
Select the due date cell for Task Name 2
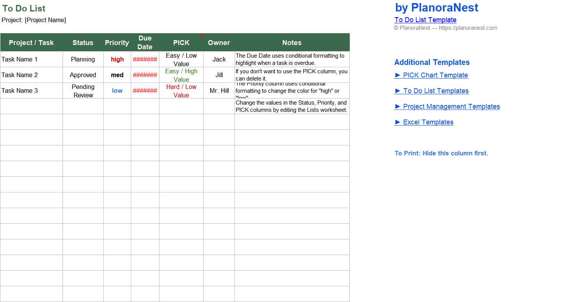[145, 75]
